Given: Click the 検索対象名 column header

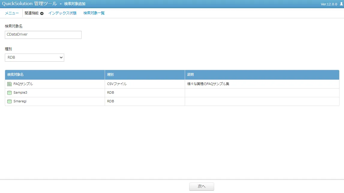Looking at the screenshot, I should tap(16, 75).
